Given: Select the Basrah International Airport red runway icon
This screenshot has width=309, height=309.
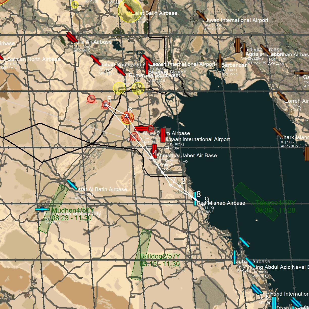Looking at the screenshot, I should pos(147,59).
